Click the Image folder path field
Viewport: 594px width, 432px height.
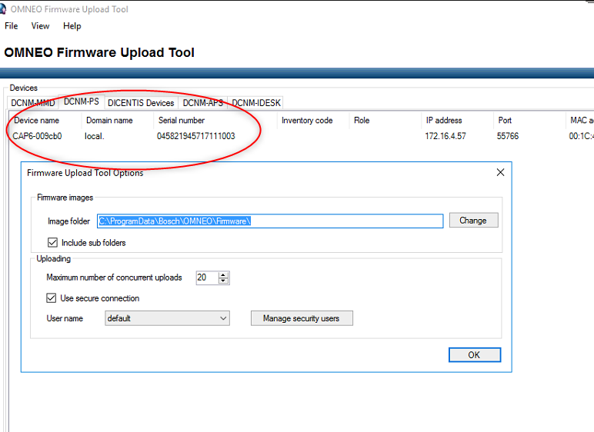coord(270,221)
